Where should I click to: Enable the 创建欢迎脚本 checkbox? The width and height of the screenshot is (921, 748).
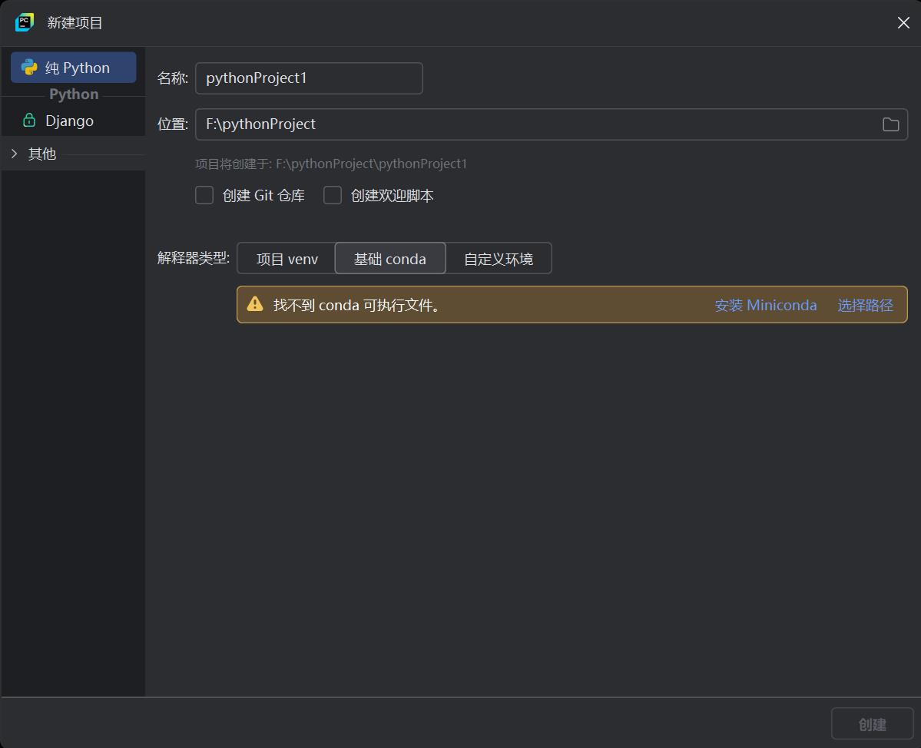333,195
